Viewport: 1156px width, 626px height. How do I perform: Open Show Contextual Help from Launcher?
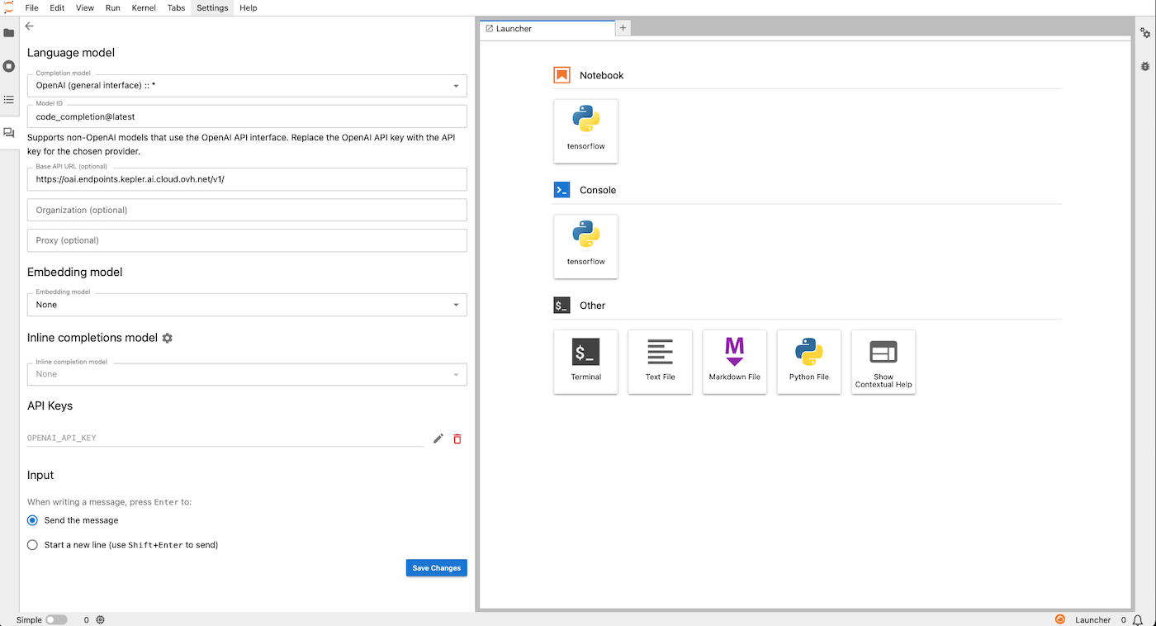[x=883, y=362]
